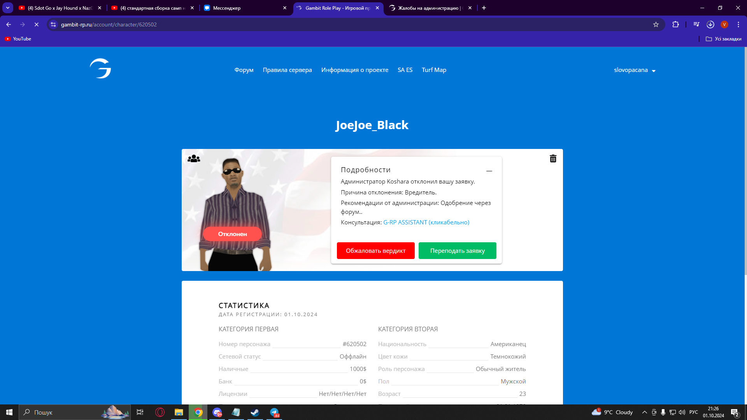Viewport: 747px width, 420px height.
Task: Stop page loading with X button
Action: 37,24
